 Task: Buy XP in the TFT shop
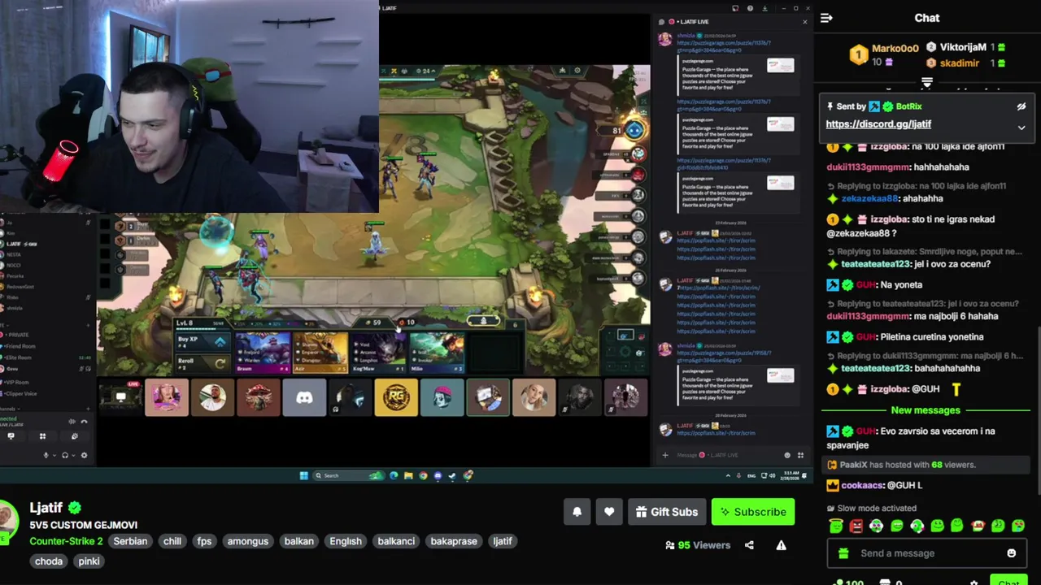(201, 343)
